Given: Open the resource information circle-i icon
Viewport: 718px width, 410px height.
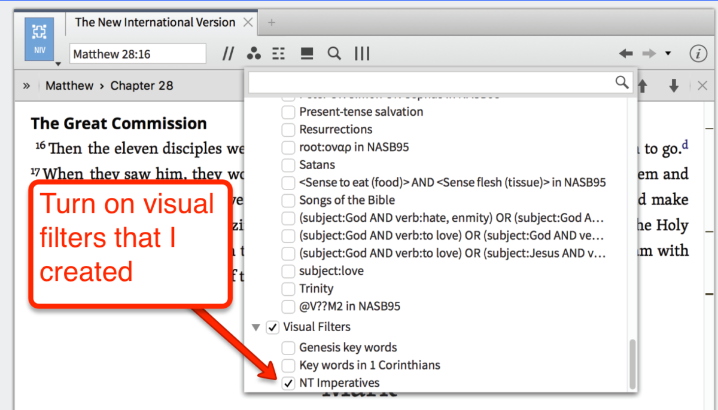Looking at the screenshot, I should [x=698, y=53].
